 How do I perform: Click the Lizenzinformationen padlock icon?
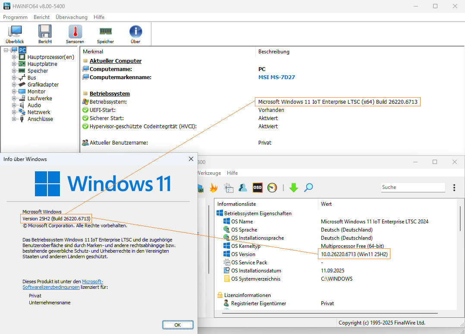(220, 295)
